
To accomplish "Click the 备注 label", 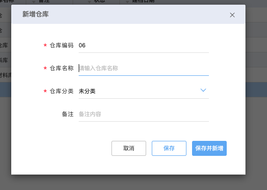I will click(67, 114).
